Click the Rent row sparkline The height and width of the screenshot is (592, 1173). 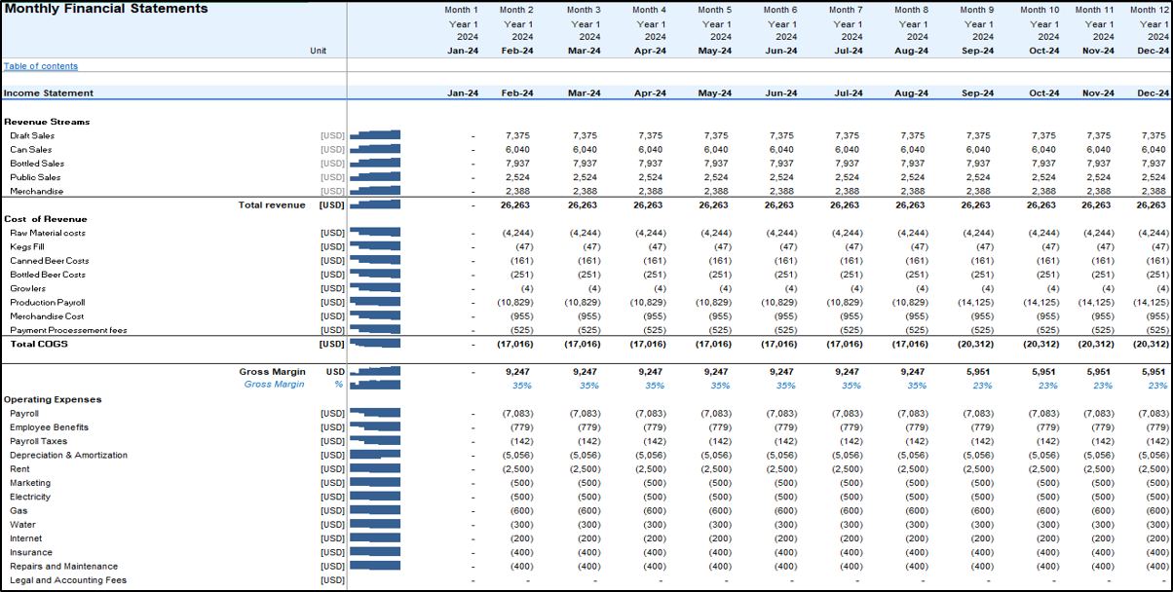(375, 469)
